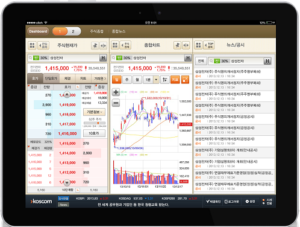Image resolution: width=300 pixels, height=227 pixels.
Task: Zoom in chart with plus button
Action: [116, 92]
